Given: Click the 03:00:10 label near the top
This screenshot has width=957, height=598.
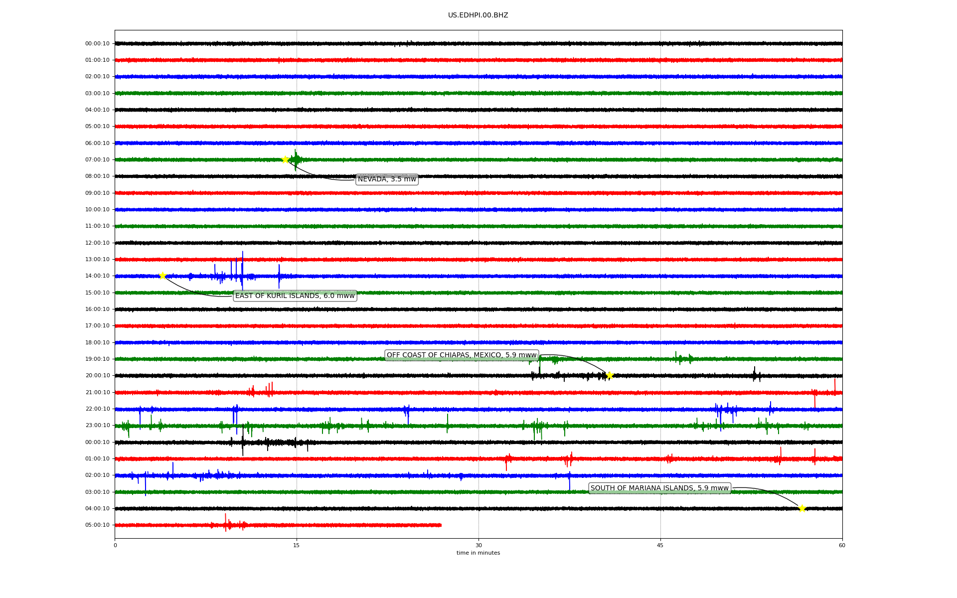Looking at the screenshot, I should pos(97,93).
